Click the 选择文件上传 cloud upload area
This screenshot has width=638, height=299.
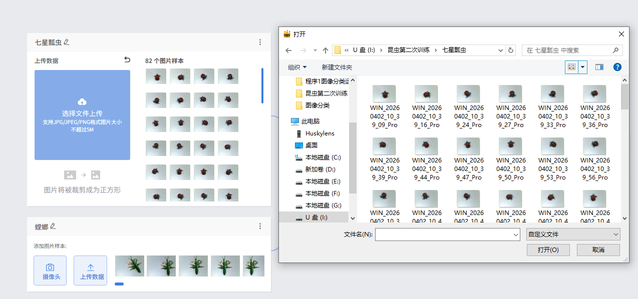coord(82,115)
